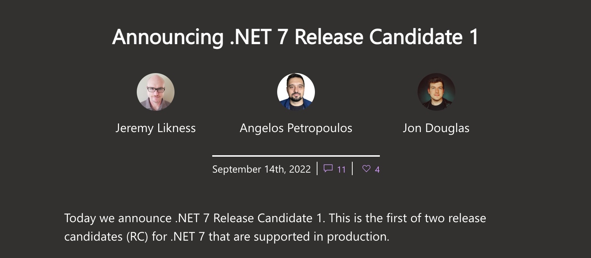The image size is (591, 258).
Task: Click the comments speech bubble icon
Action: 328,169
